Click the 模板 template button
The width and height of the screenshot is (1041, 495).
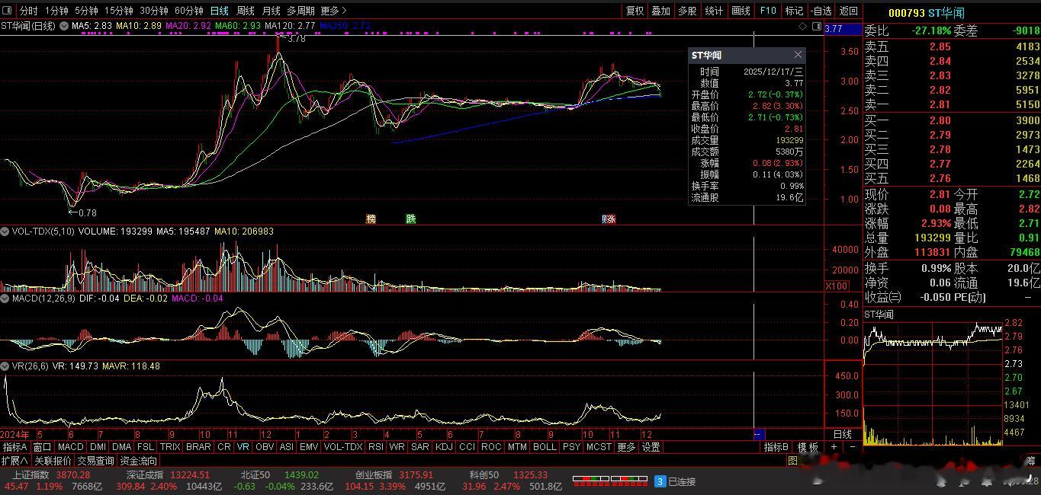tap(808, 447)
